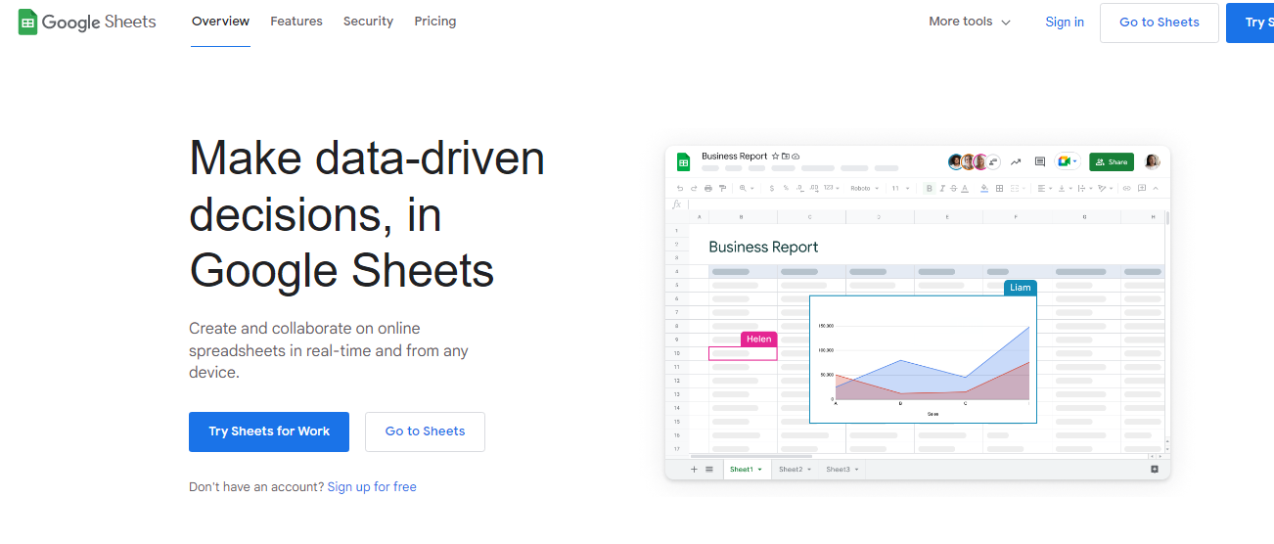
Task: Select the area chart in the spreadsheet
Action: [x=923, y=360]
